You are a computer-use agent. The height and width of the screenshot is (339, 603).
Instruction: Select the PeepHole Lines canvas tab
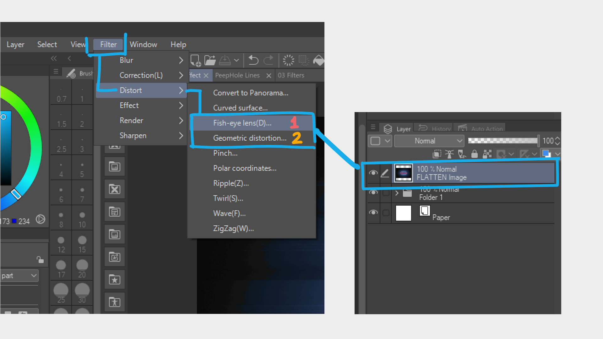coord(237,75)
